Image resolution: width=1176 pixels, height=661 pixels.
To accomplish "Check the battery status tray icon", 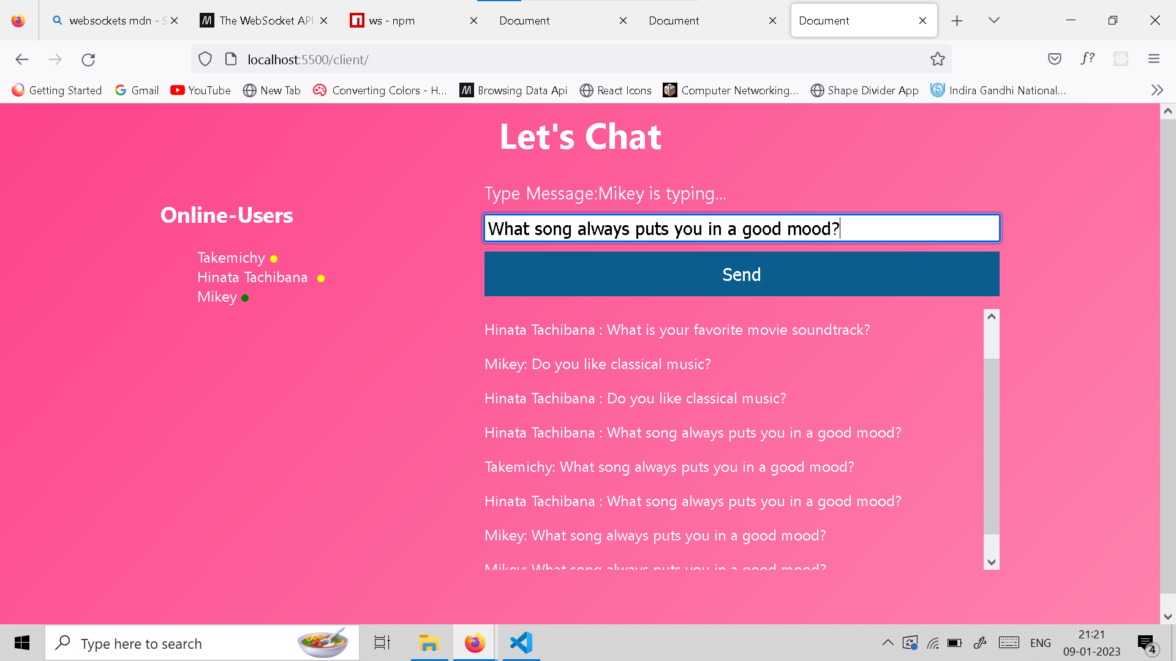I will [x=954, y=643].
